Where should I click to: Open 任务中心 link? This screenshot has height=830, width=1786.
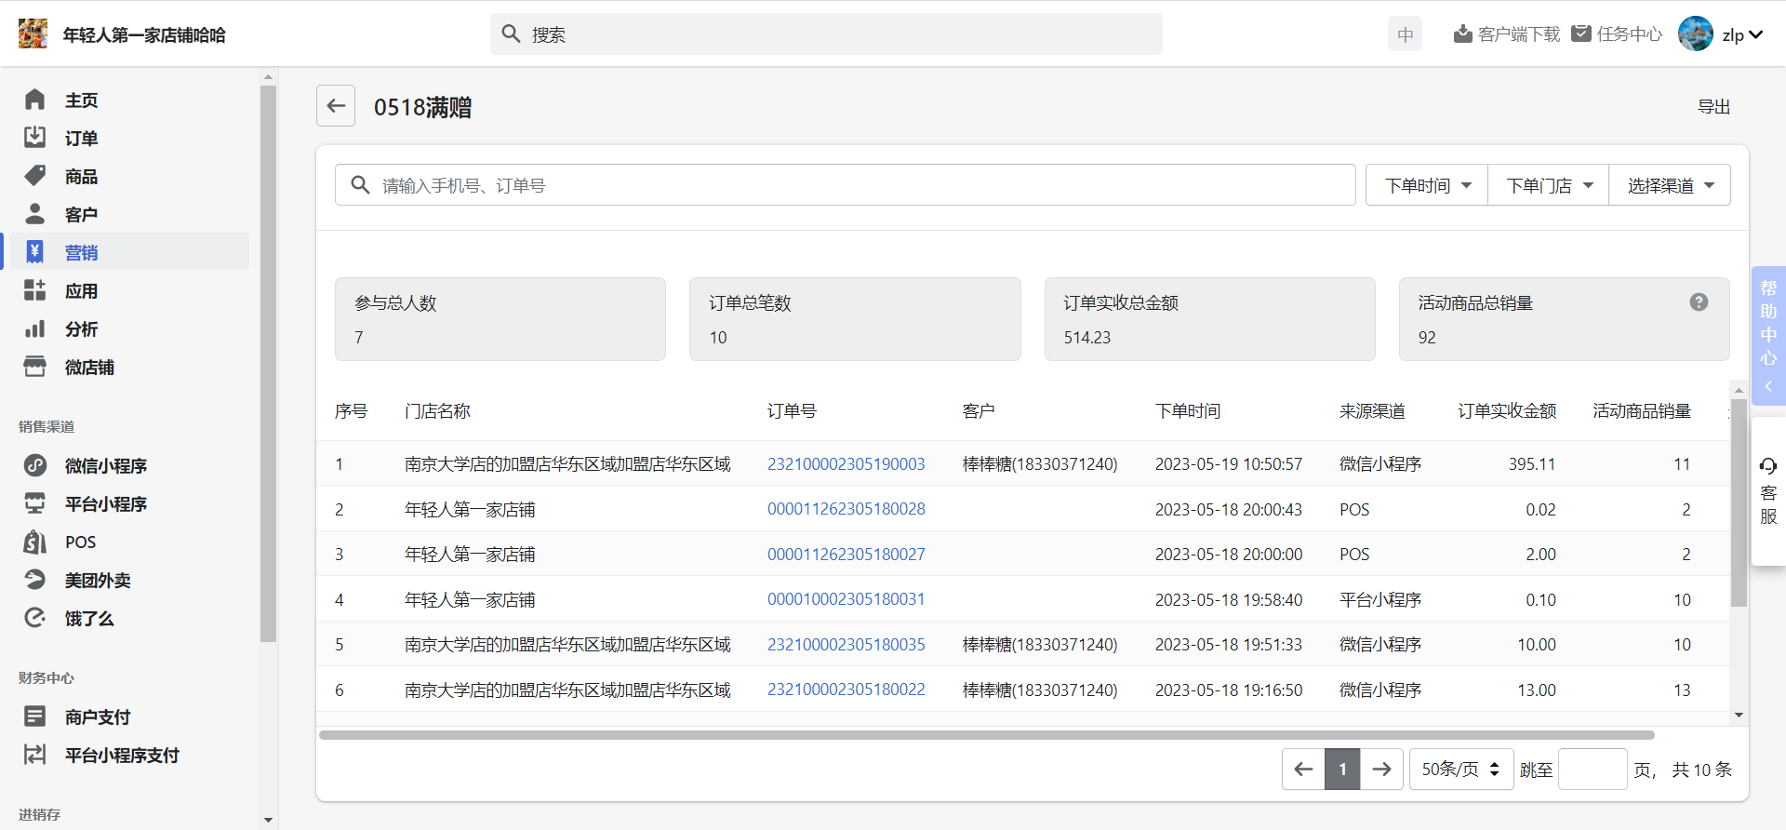(1630, 34)
